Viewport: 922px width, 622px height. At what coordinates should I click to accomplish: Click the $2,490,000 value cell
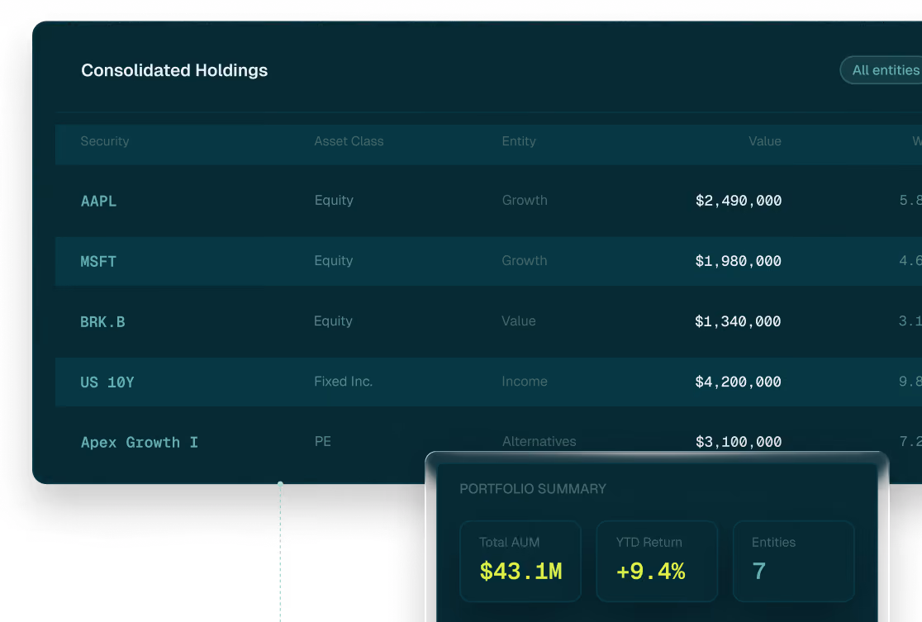tap(739, 201)
